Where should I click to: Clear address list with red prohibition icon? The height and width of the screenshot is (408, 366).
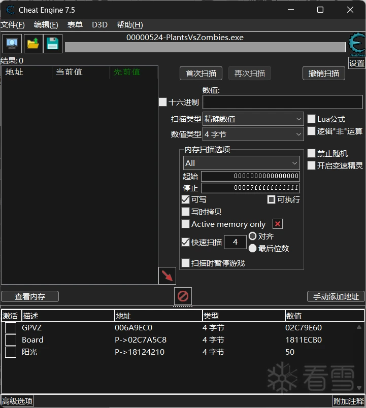click(x=183, y=296)
